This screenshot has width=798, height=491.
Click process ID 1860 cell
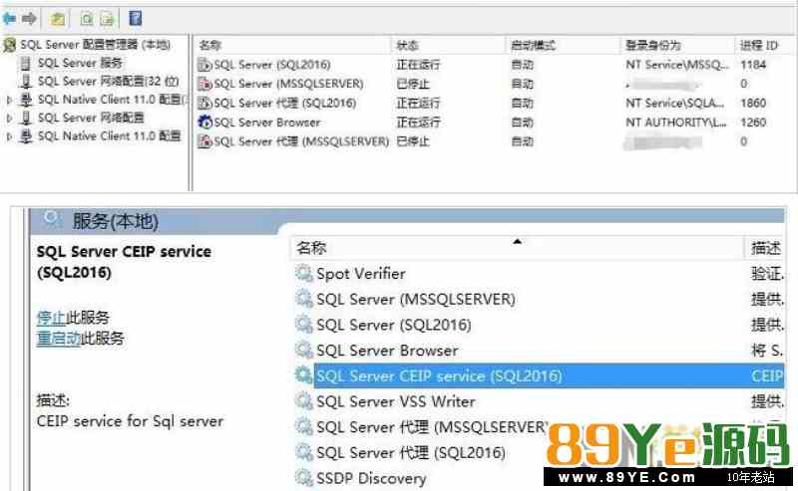(x=753, y=104)
